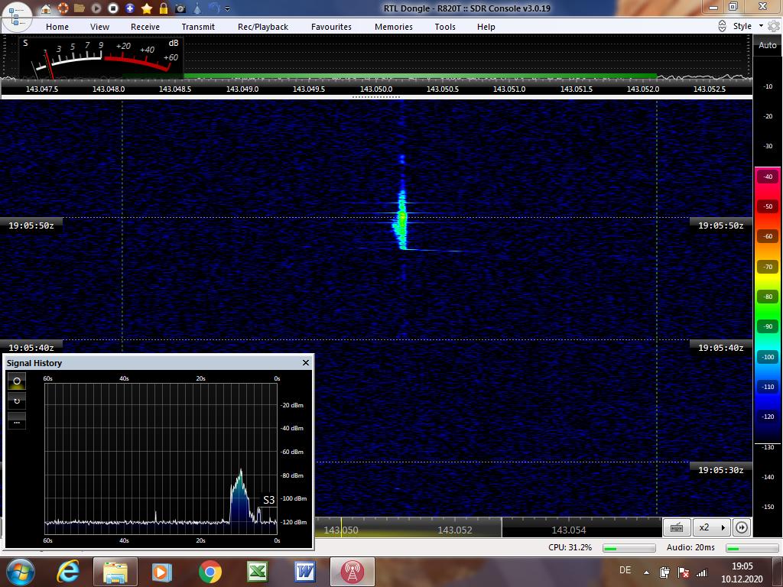This screenshot has width=783, height=587.
Task: Click the grey play icon in toolbar
Action: point(96,8)
